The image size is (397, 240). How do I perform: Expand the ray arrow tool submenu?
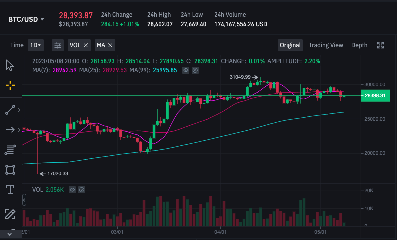click(19, 130)
